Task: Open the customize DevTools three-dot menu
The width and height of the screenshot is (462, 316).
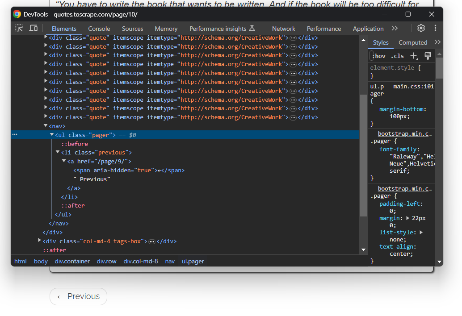Action: tap(435, 28)
